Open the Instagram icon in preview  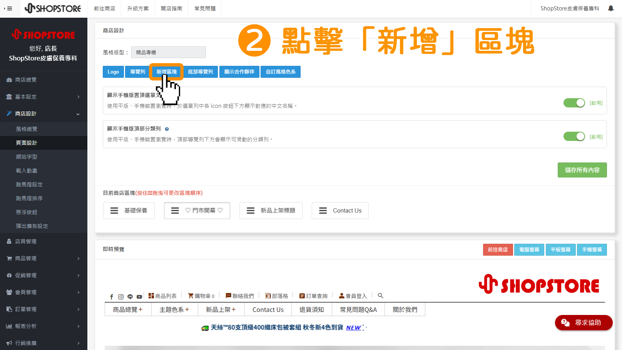click(121, 296)
